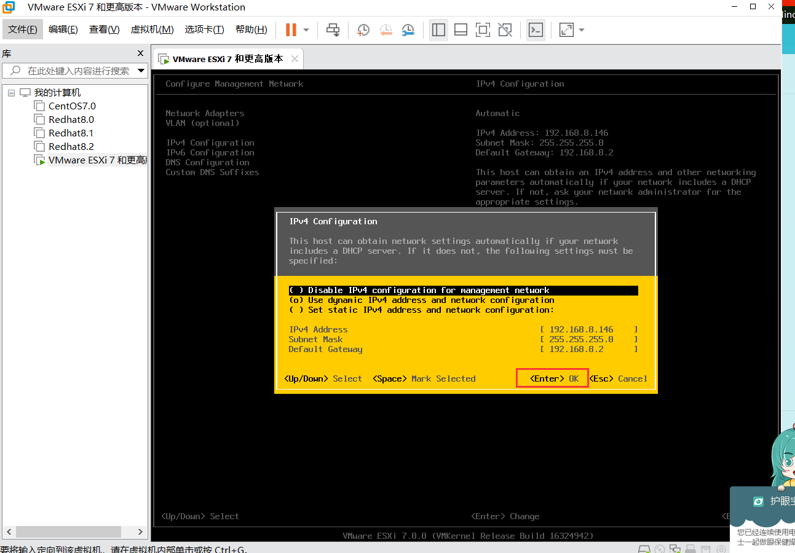Screen dimensions: 795x553
Task: Select the Redhat8.2 virtual machine
Action: (71, 147)
